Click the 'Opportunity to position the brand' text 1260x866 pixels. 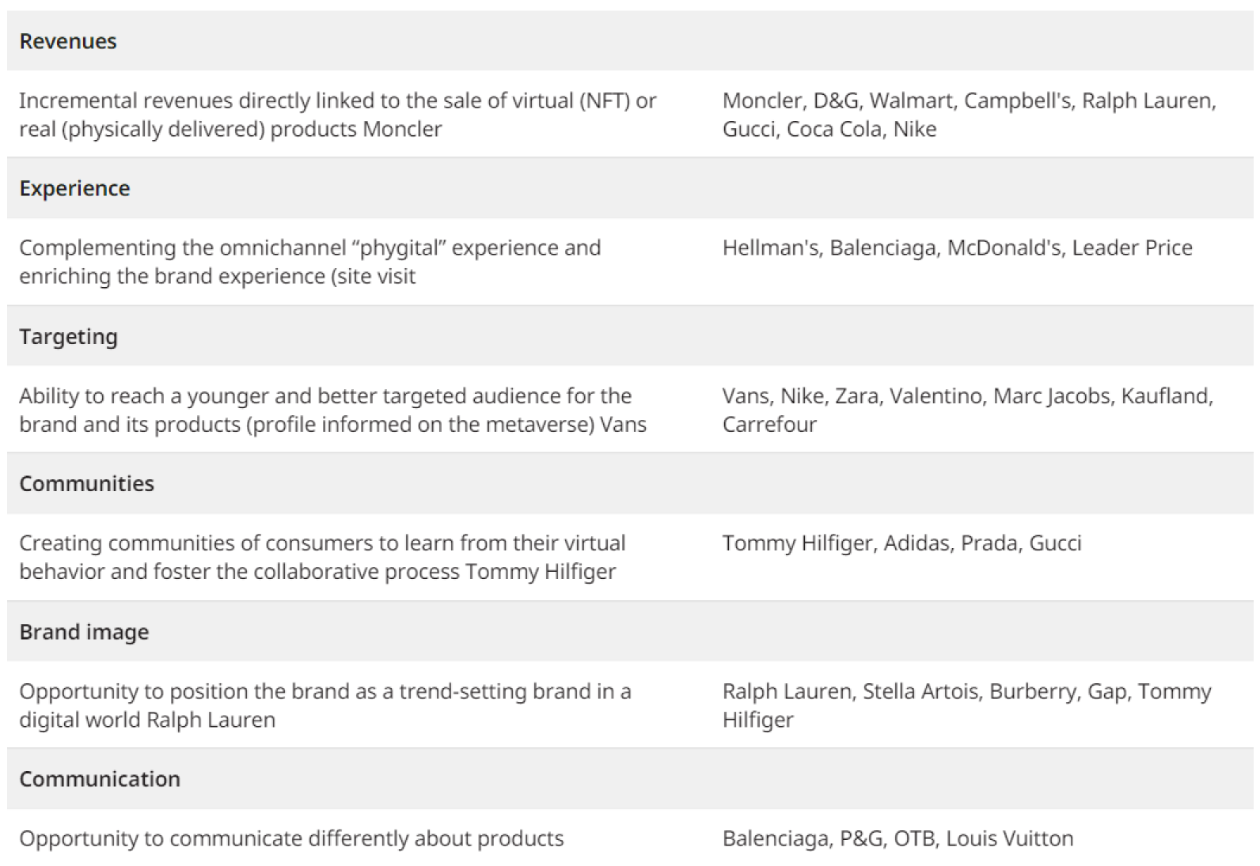click(x=324, y=705)
